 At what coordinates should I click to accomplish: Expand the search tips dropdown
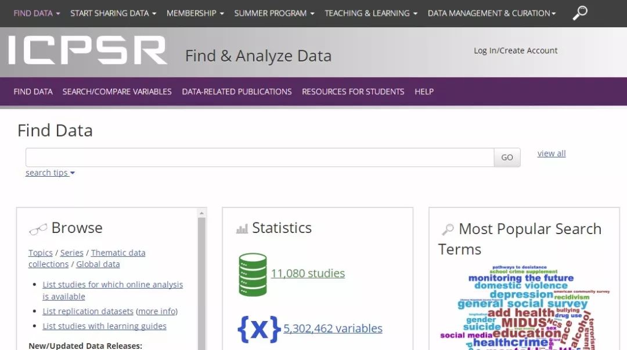tap(50, 173)
